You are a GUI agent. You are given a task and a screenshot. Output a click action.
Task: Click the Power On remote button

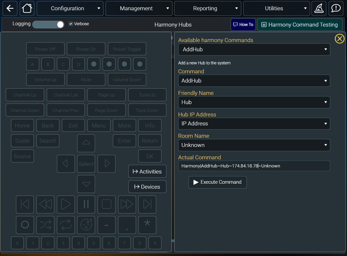(x=86, y=49)
